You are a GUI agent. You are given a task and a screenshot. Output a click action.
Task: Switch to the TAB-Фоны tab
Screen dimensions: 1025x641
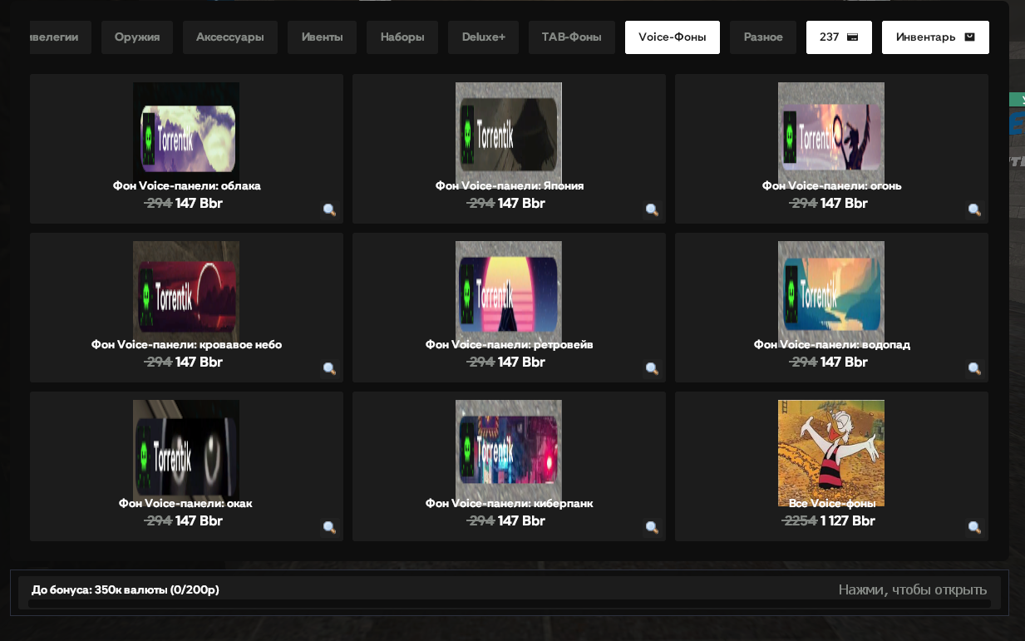(x=572, y=37)
